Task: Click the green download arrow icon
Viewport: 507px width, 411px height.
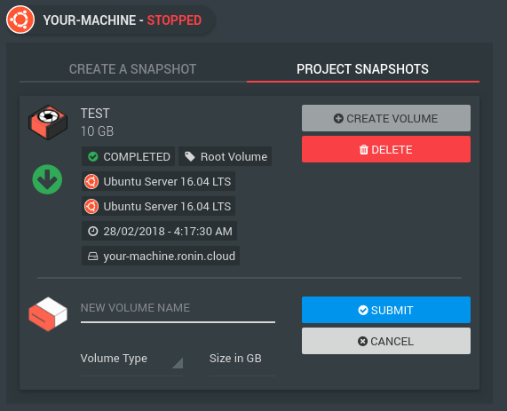Action: coord(47,179)
